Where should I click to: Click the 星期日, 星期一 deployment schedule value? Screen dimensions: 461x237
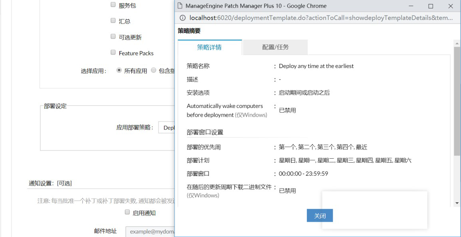[345, 161]
